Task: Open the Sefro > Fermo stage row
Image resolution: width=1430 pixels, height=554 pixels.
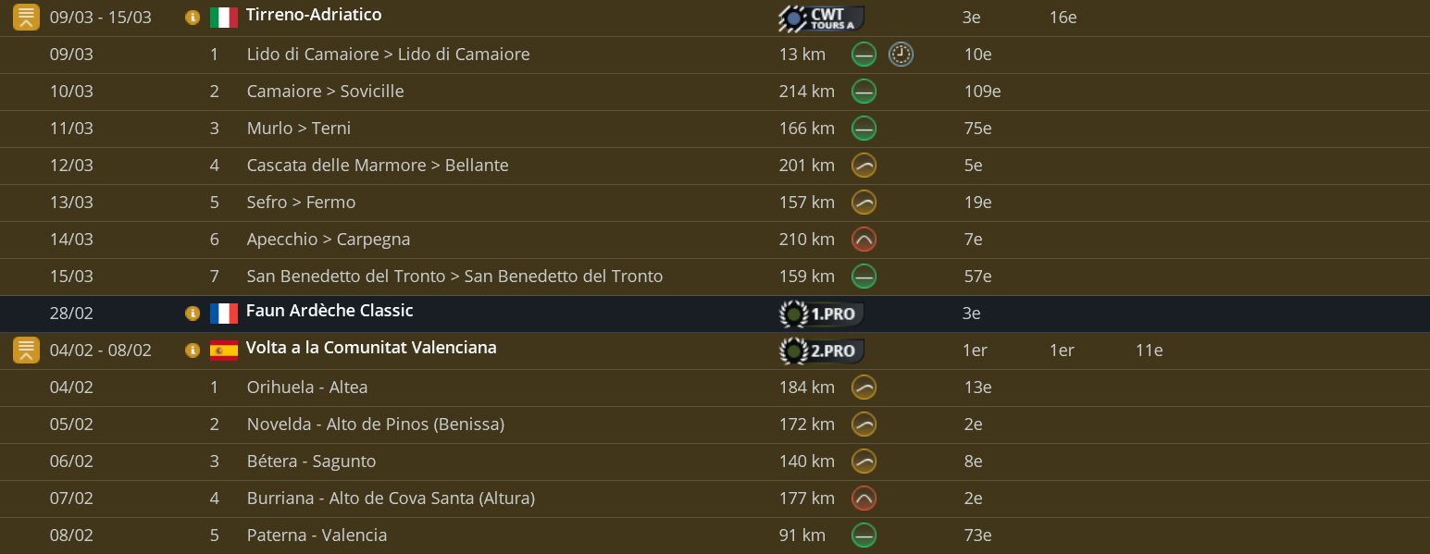Action: [301, 203]
